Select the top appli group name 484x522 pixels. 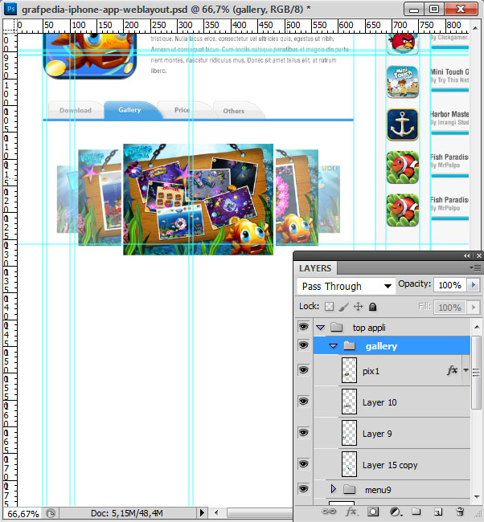click(369, 328)
